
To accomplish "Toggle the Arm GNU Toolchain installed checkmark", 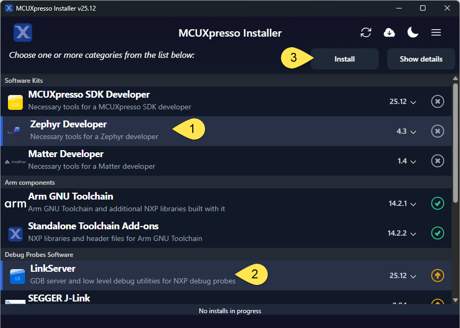I will tap(437, 203).
